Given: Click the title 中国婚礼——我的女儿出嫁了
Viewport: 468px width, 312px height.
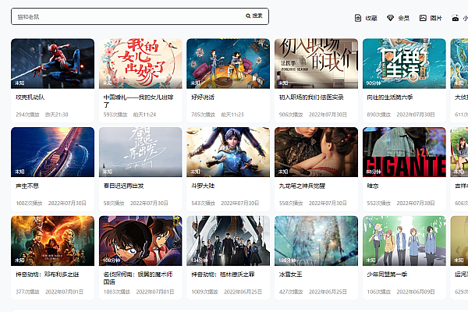Looking at the screenshot, I should pos(139,101).
